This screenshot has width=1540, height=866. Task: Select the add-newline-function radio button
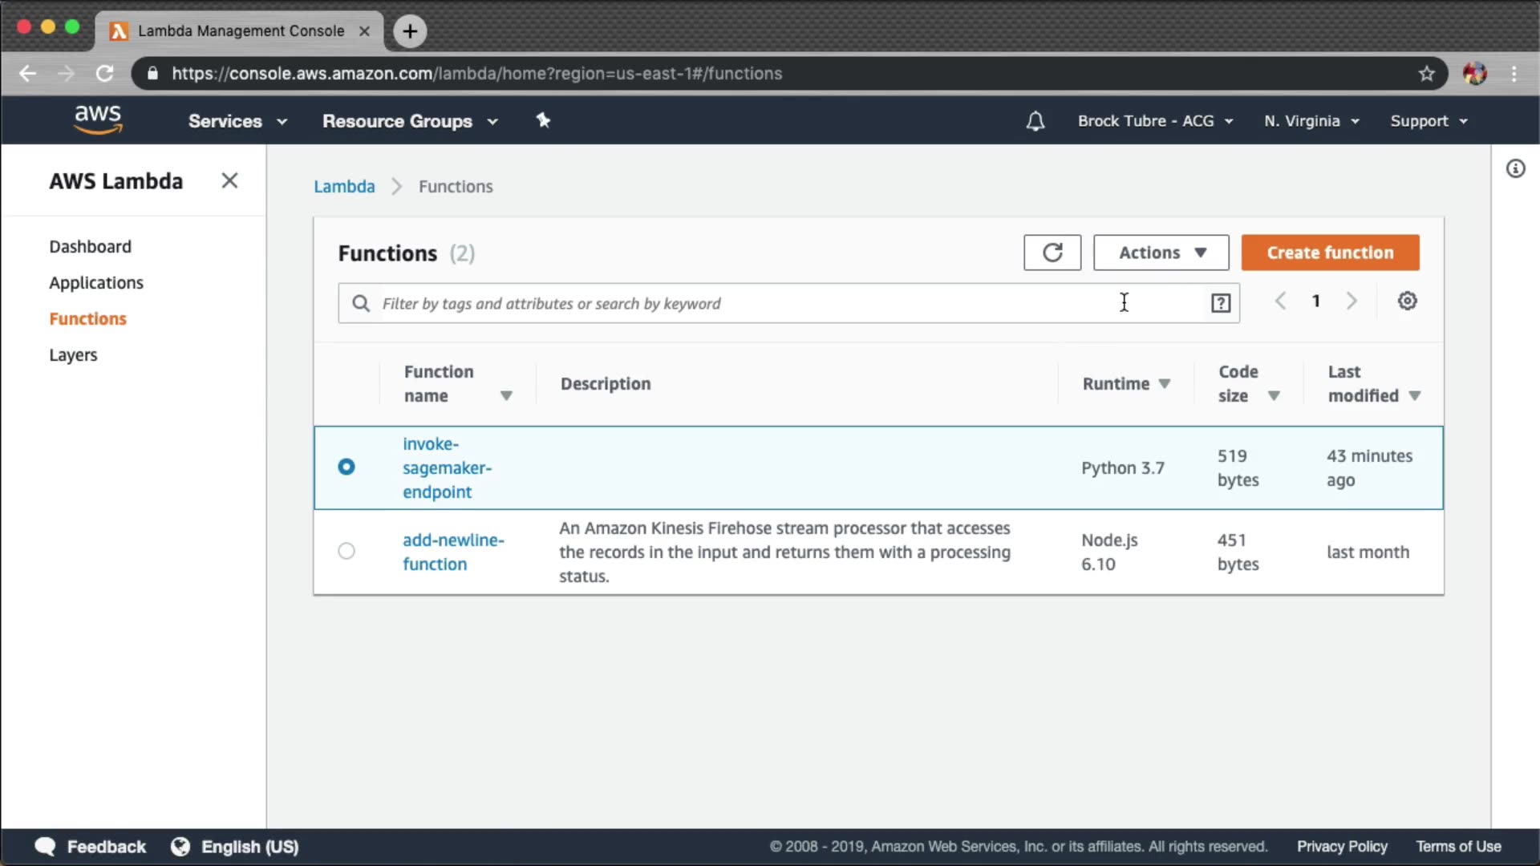[x=346, y=551]
